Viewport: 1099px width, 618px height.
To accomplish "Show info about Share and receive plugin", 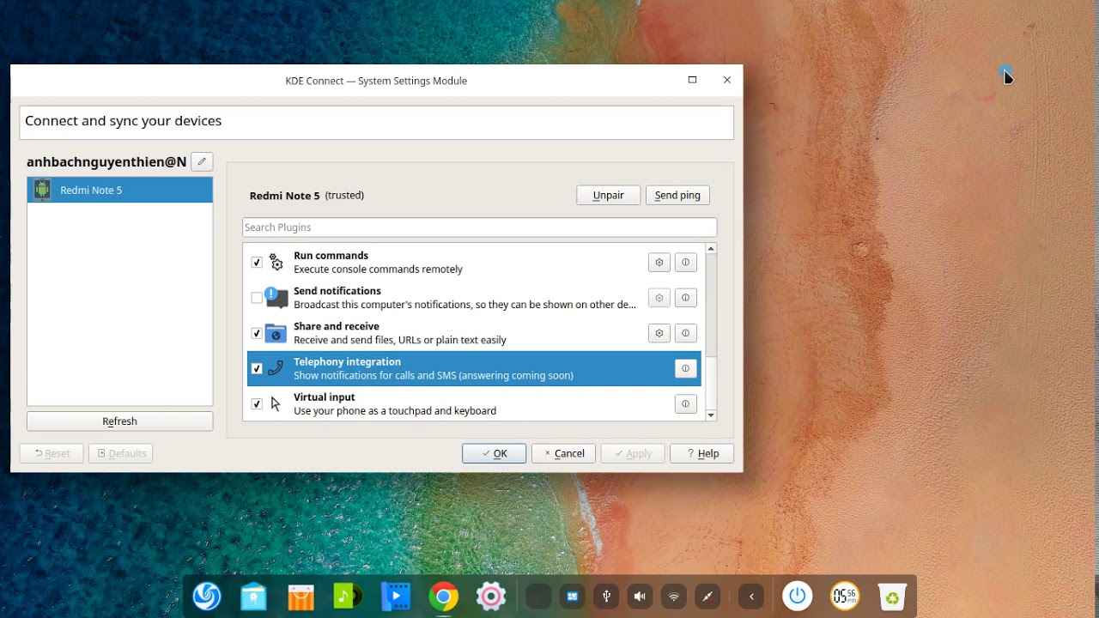I will pyautogui.click(x=685, y=333).
